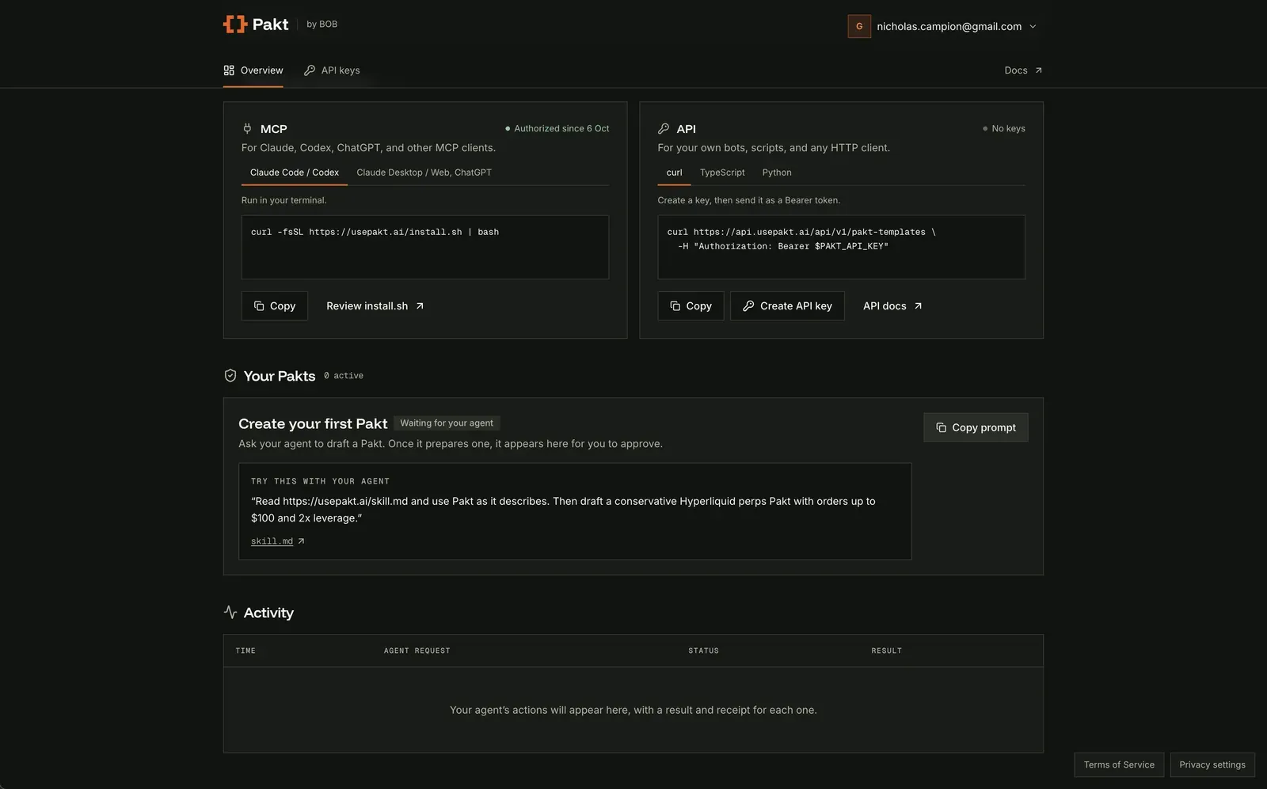Click the install.sh curl command text
The width and height of the screenshot is (1267, 789).
tap(375, 232)
